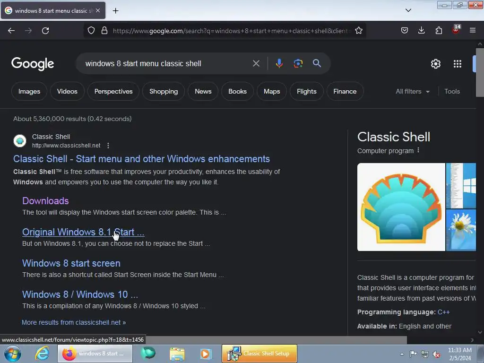Open Windows 8 / Windows 10 link
This screenshot has width=484, height=363.
(80, 294)
